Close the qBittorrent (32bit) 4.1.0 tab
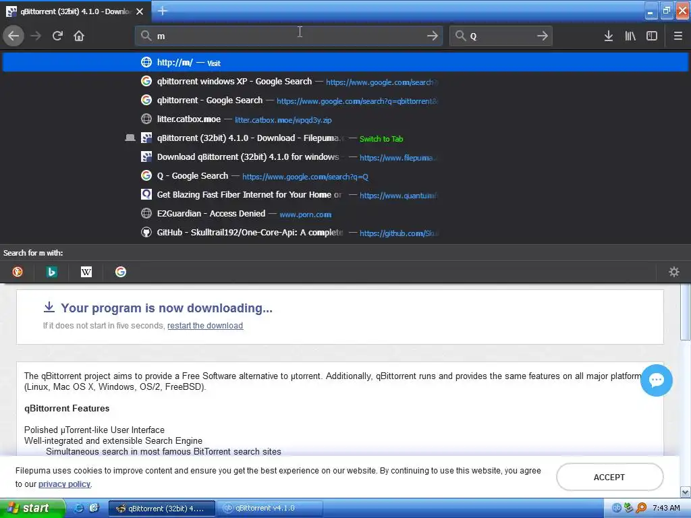The image size is (691, 518). (x=140, y=11)
